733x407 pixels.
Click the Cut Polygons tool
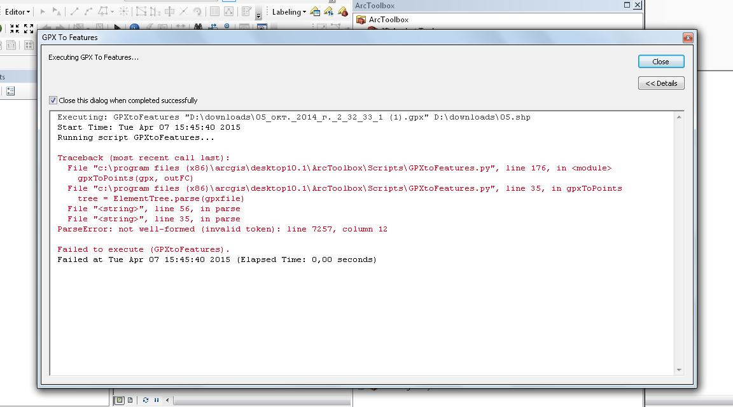pyautogui.click(x=170, y=11)
